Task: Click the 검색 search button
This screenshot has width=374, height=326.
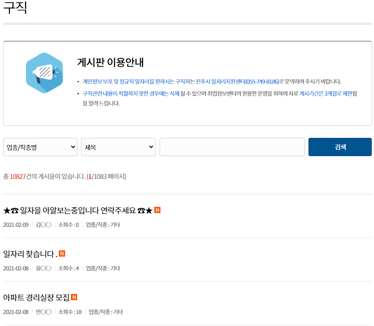Action: pos(340,147)
